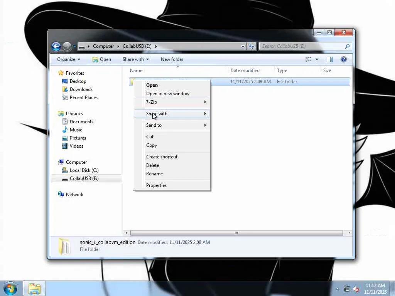The height and width of the screenshot is (296, 395).
Task: Click the File folder type cell
Action: coord(287,82)
